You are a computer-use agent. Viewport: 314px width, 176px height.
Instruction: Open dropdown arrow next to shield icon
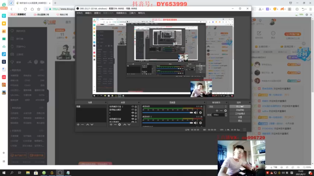click(278, 9)
